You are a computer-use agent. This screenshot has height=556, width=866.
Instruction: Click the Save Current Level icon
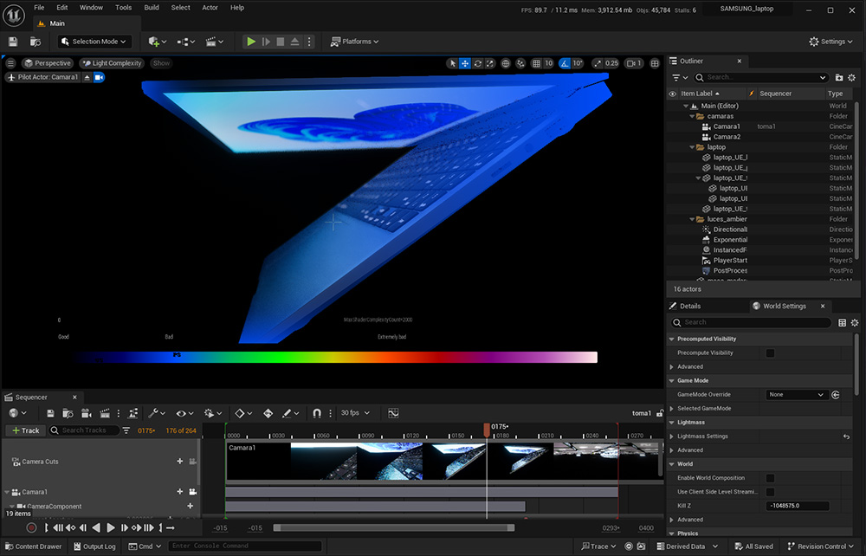[x=13, y=42]
